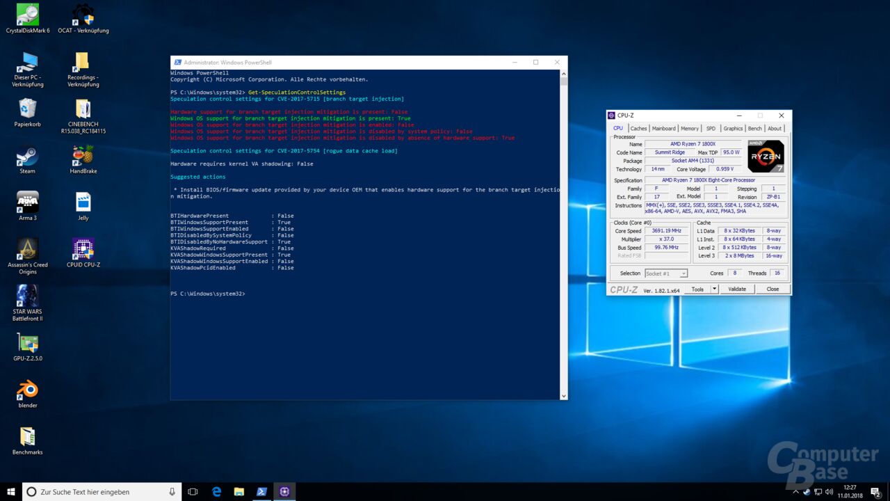Viewport: 890px width, 501px height.
Task: Click the Ryzen 7 logo in CPU-Z
Action: [x=766, y=156]
